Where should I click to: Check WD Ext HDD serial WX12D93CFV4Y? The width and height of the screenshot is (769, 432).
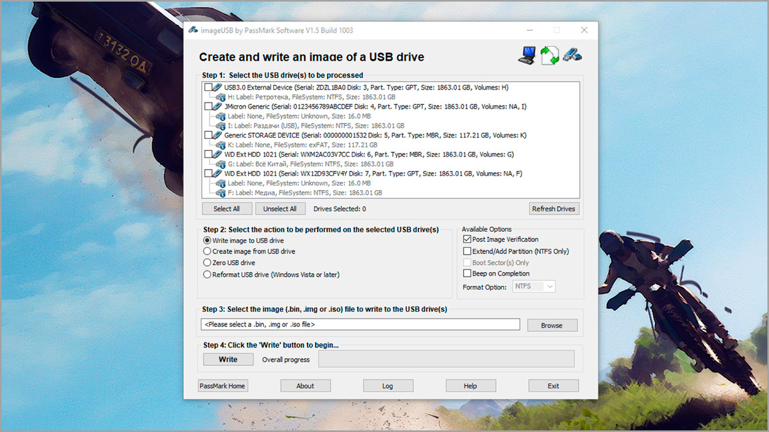(x=208, y=173)
